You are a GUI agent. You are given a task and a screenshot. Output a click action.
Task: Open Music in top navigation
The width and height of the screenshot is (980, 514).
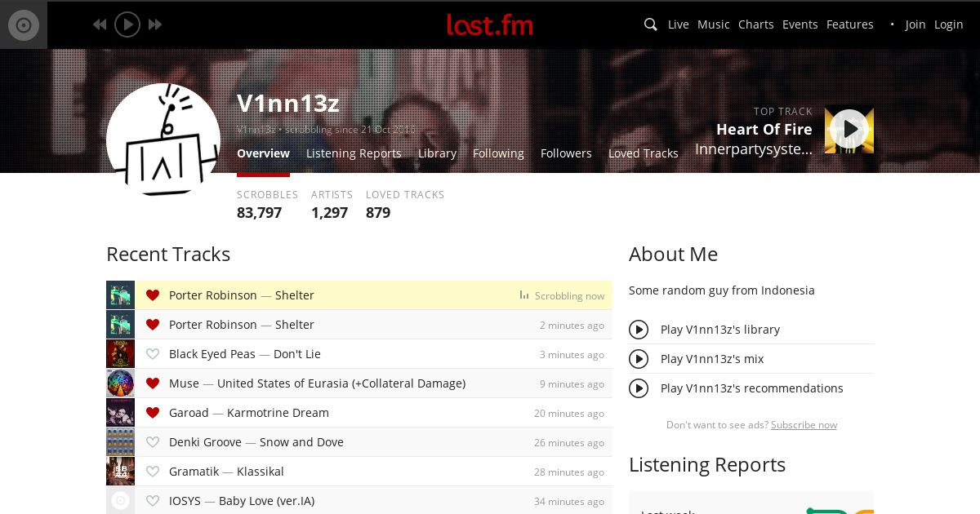pyautogui.click(x=714, y=24)
